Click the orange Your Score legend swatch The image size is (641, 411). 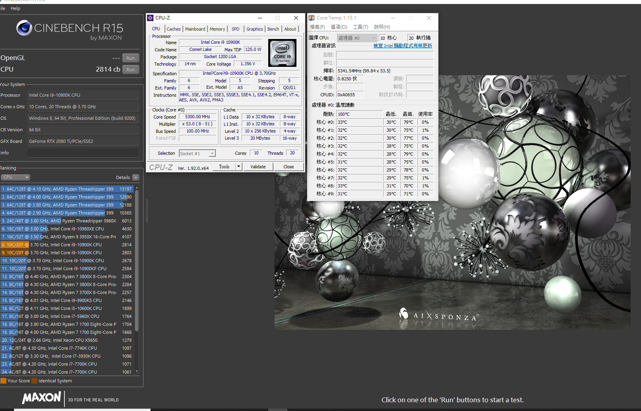tap(3, 381)
